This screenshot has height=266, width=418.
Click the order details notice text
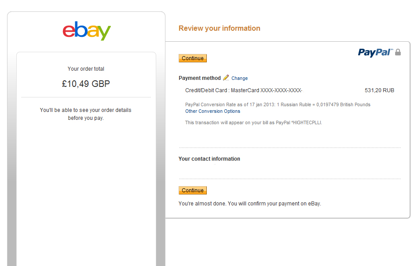click(86, 114)
